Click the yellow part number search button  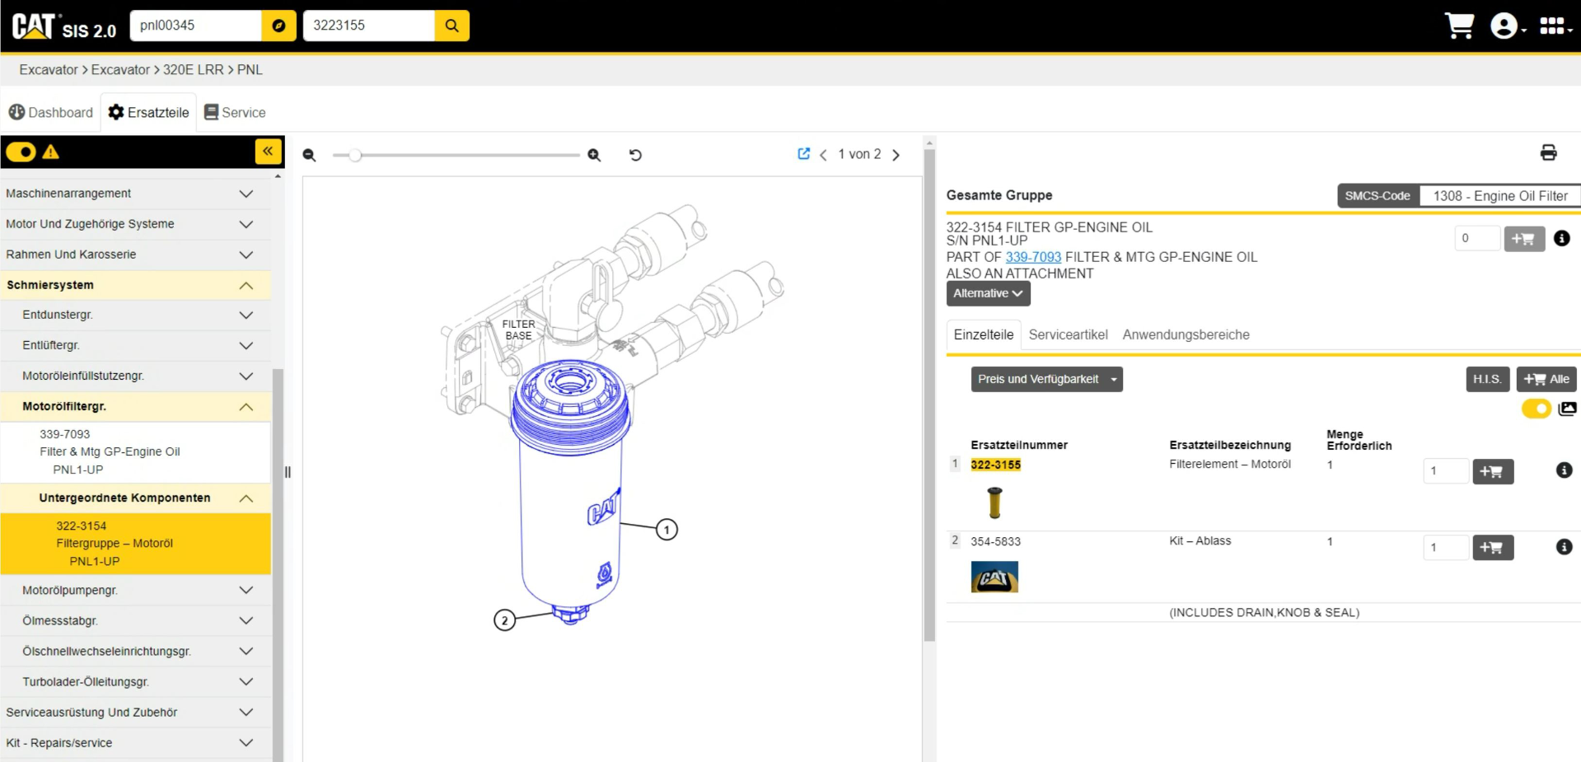451,26
